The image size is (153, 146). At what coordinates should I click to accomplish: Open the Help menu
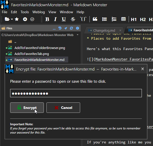[80, 12]
